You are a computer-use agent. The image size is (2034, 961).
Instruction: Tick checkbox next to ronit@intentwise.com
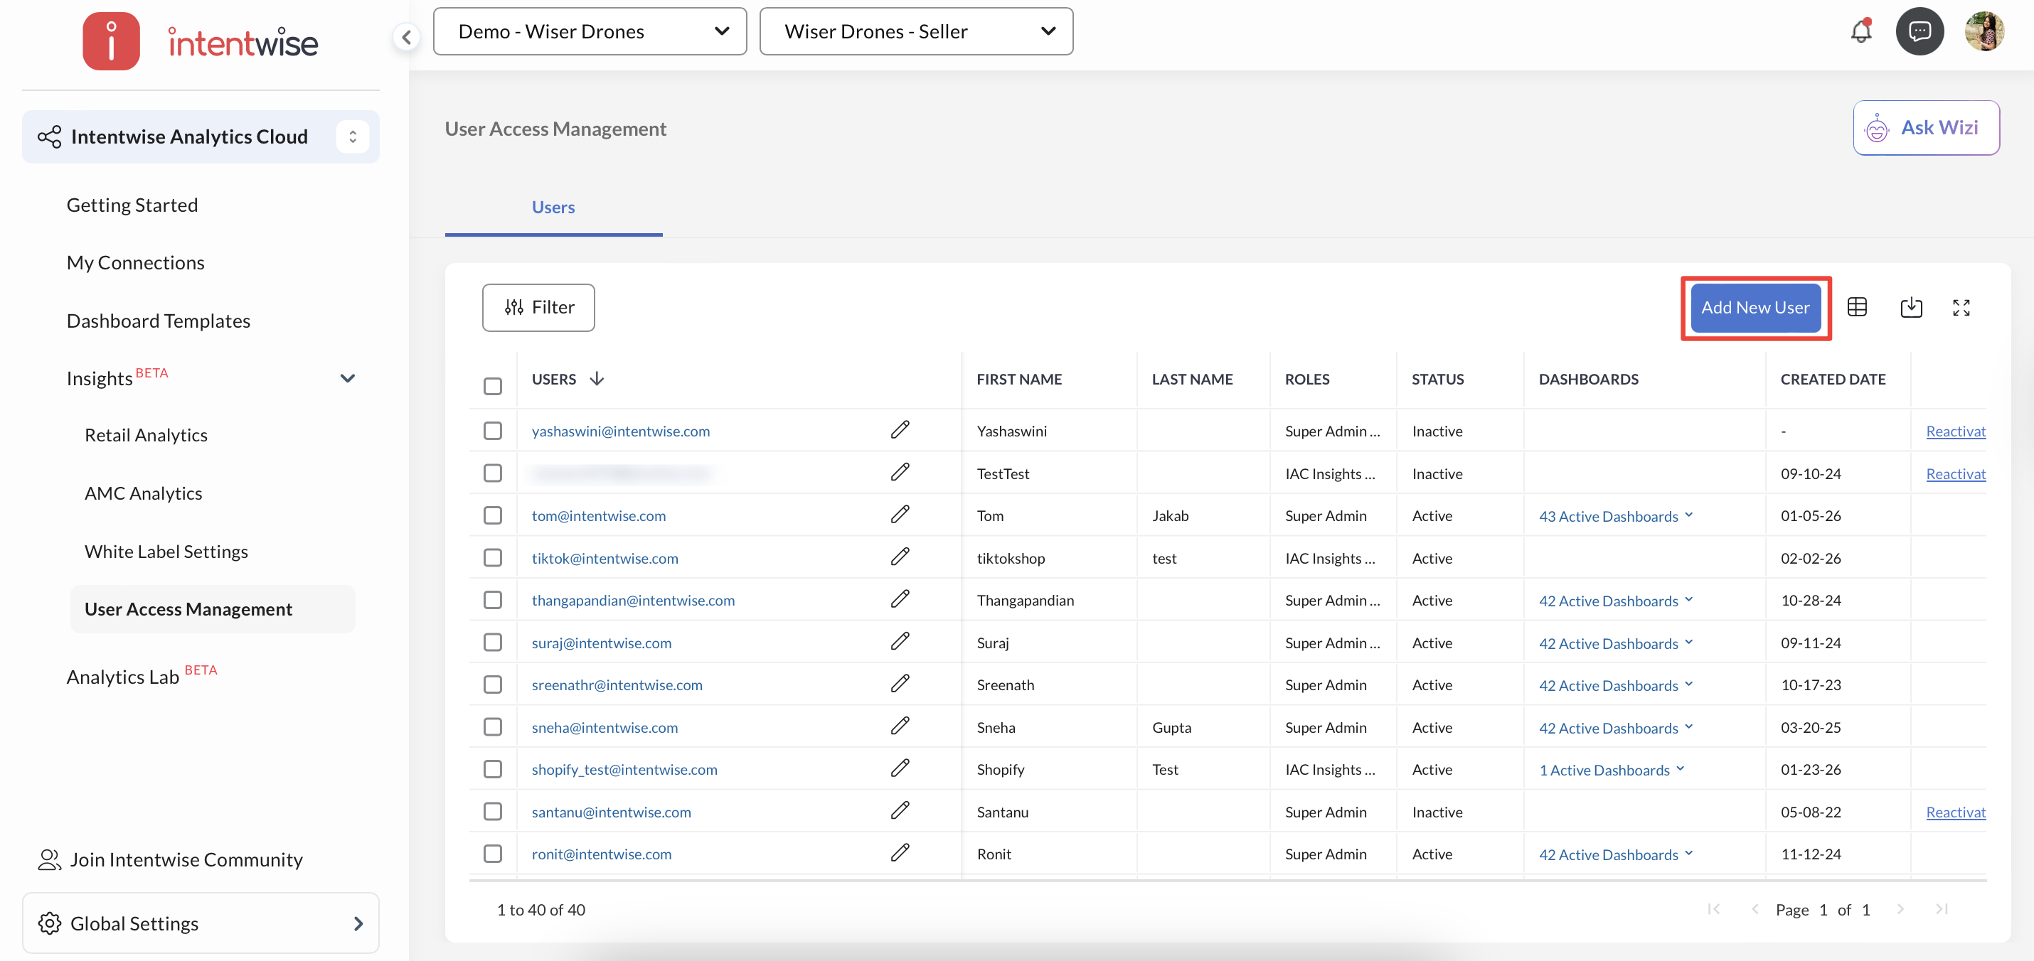coord(493,853)
